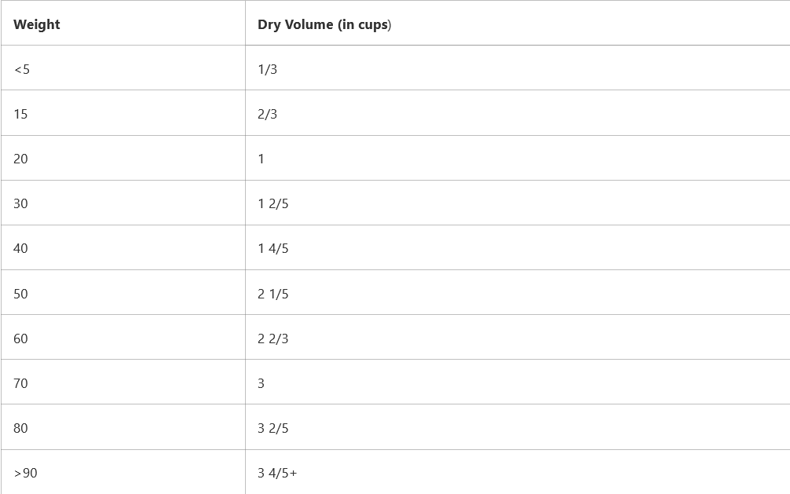Click the 1 2/5 cups cell

pyautogui.click(x=273, y=203)
